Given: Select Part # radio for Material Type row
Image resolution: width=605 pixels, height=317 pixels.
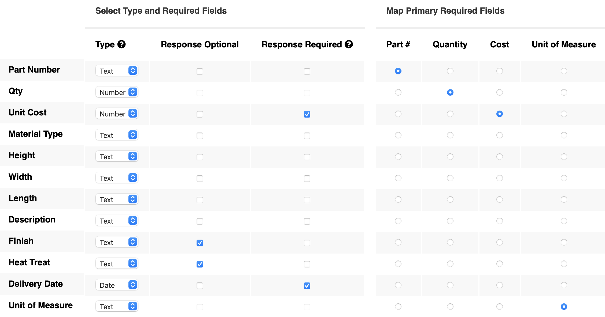Looking at the screenshot, I should point(398,135).
